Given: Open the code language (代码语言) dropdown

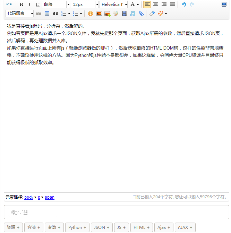Looking at the screenshot, I should pos(20,14).
